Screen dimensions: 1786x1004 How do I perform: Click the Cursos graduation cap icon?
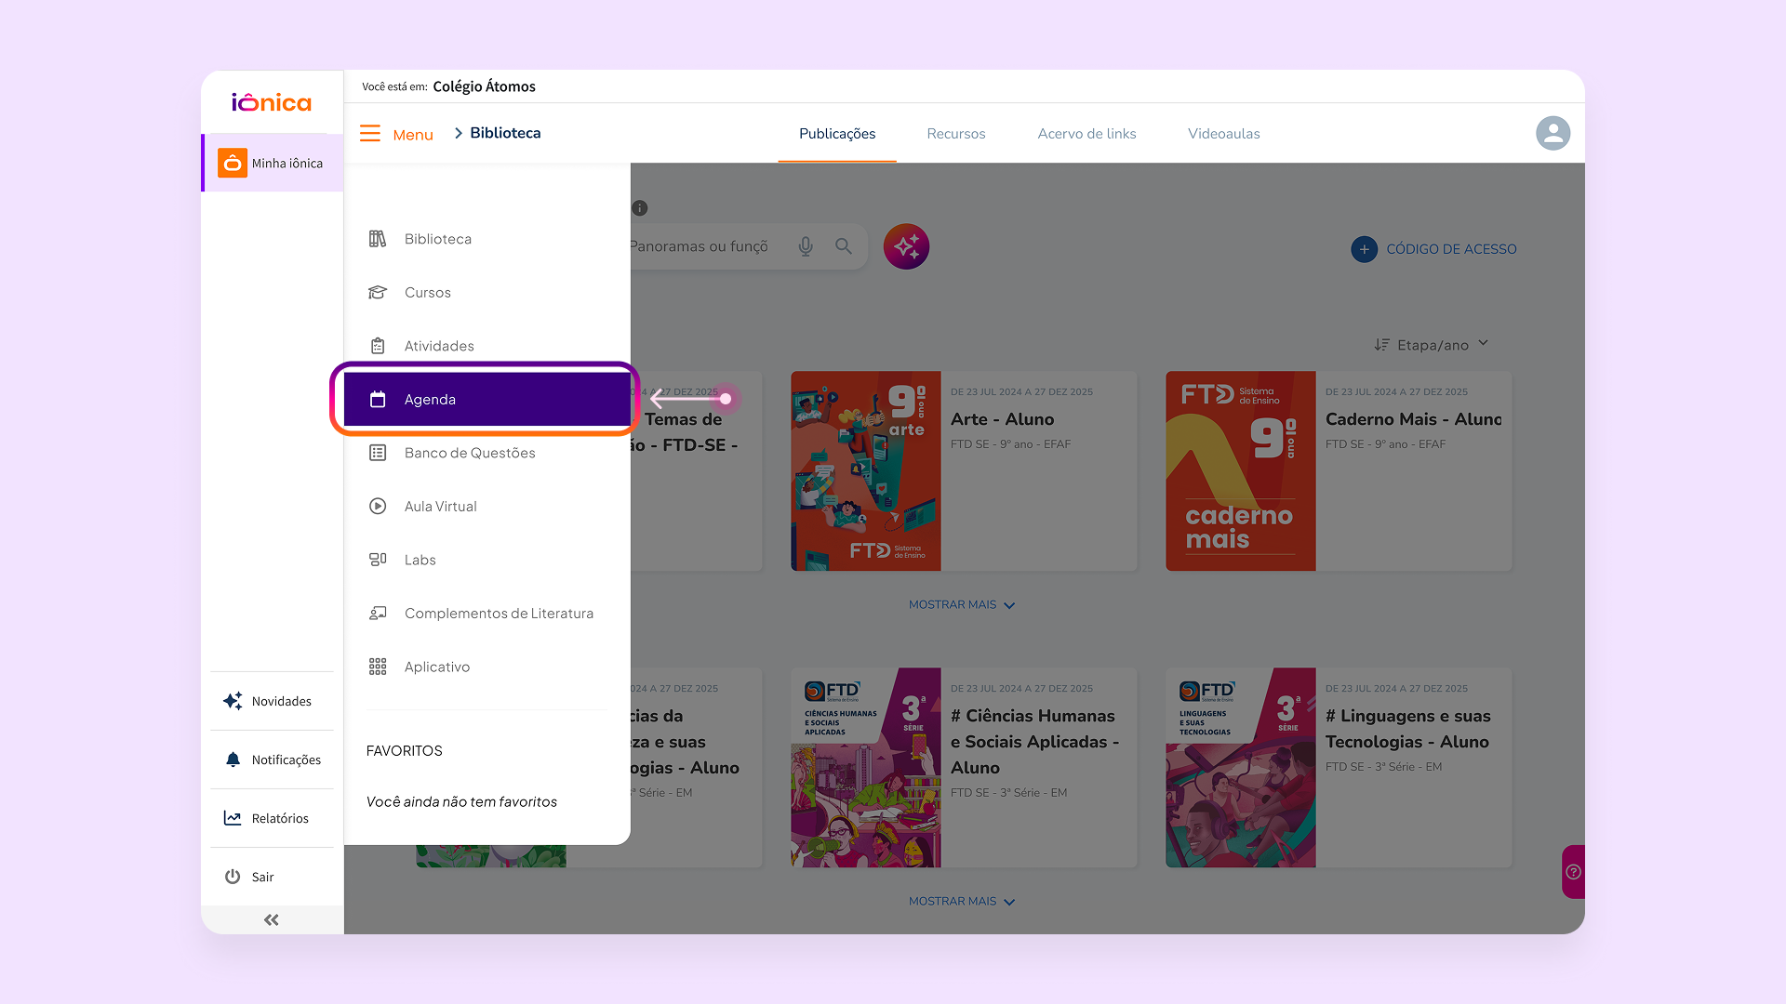(378, 293)
